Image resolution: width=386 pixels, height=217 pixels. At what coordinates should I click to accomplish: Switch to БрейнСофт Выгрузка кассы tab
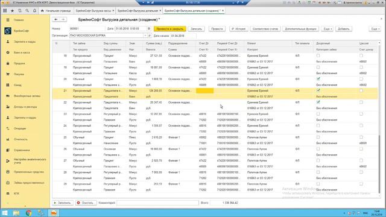[x=93, y=11]
